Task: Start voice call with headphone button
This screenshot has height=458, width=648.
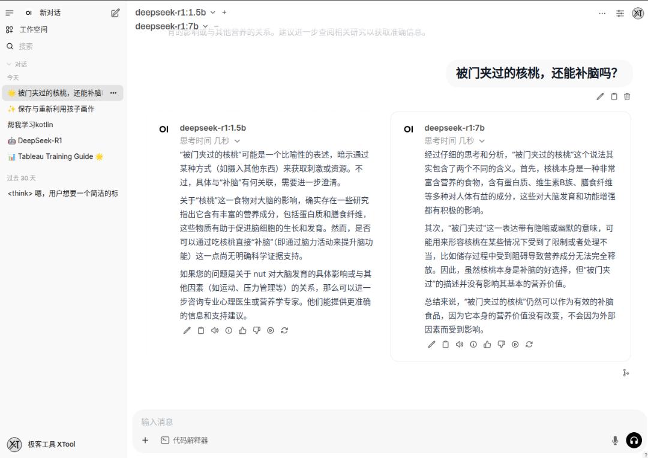Action: pos(634,440)
